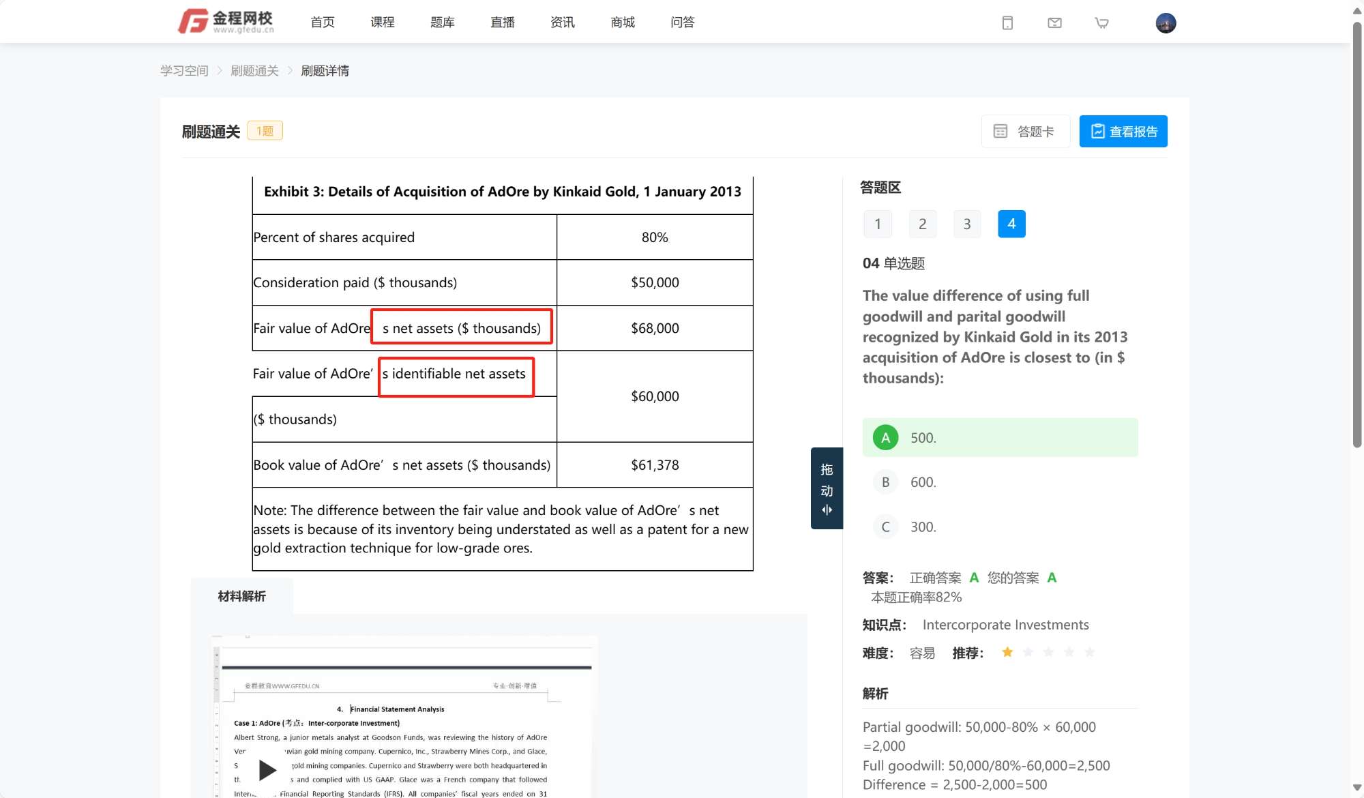Click the user avatar picture
Image resolution: width=1364 pixels, height=798 pixels.
[1166, 23]
